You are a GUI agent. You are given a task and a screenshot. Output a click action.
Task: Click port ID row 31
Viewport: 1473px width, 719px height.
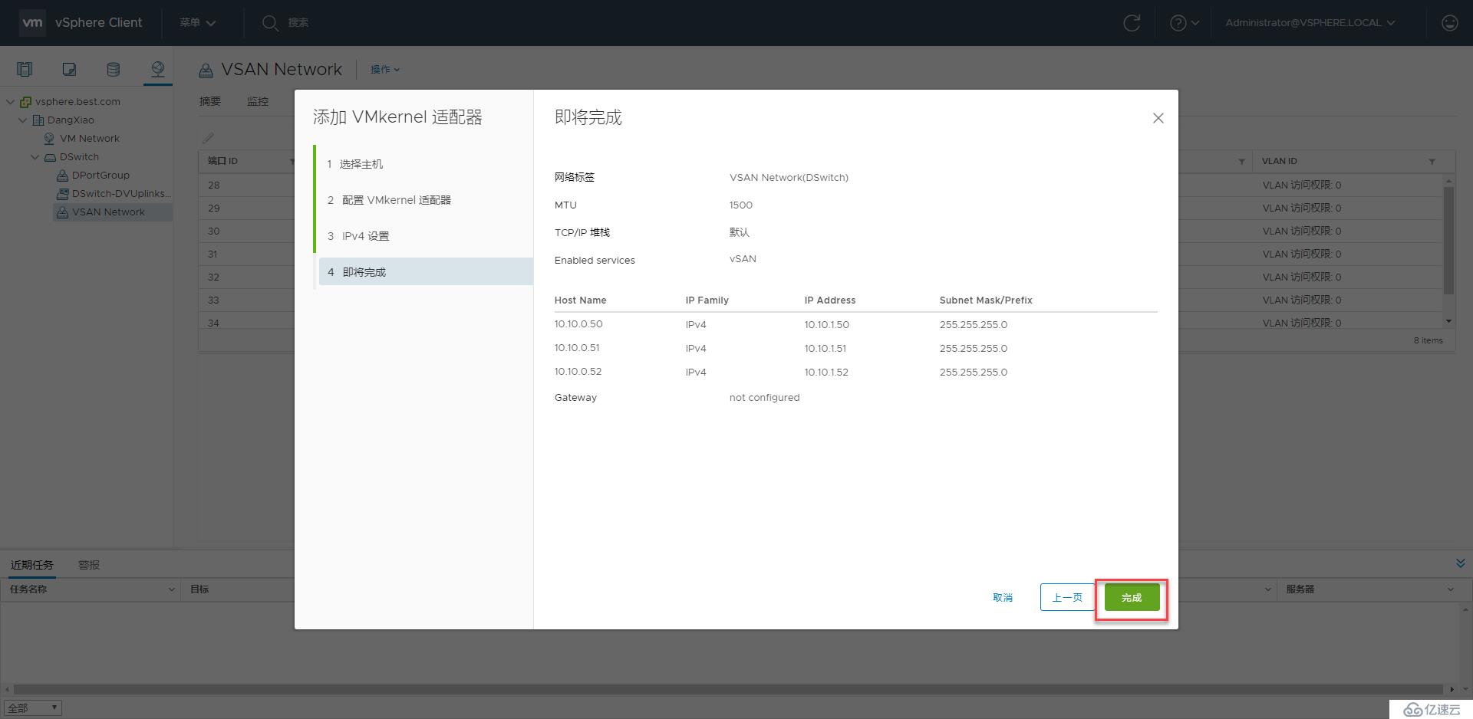point(213,254)
